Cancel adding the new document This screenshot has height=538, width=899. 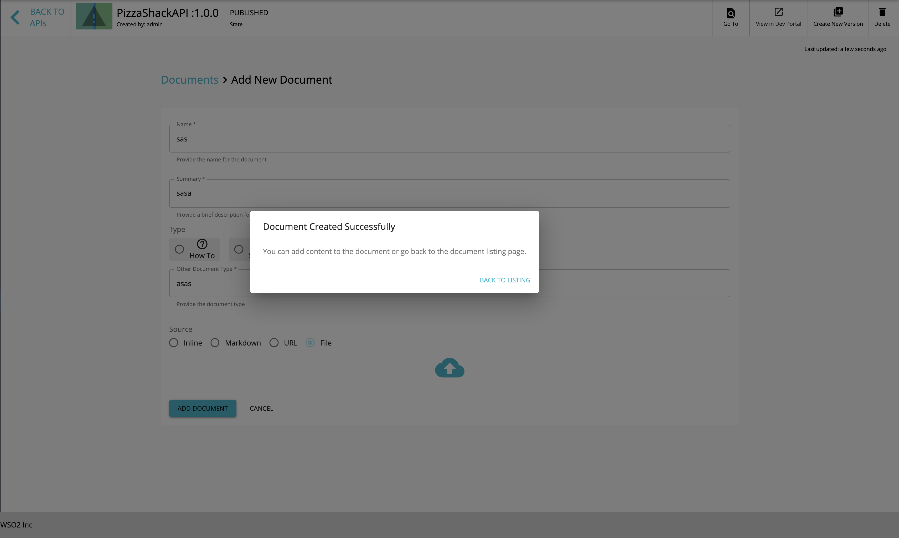tap(261, 408)
